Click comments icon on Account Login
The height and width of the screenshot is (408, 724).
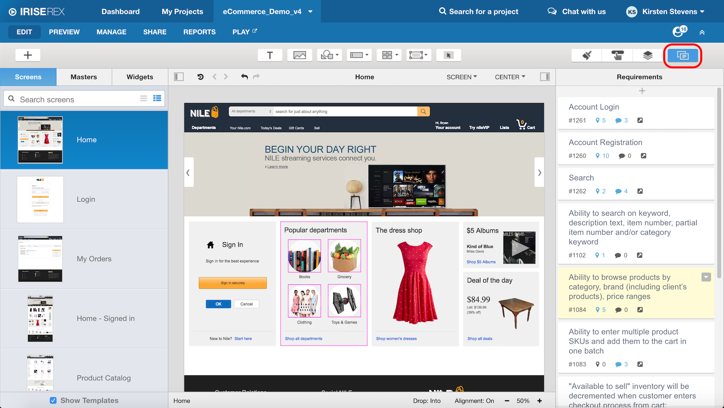(618, 121)
